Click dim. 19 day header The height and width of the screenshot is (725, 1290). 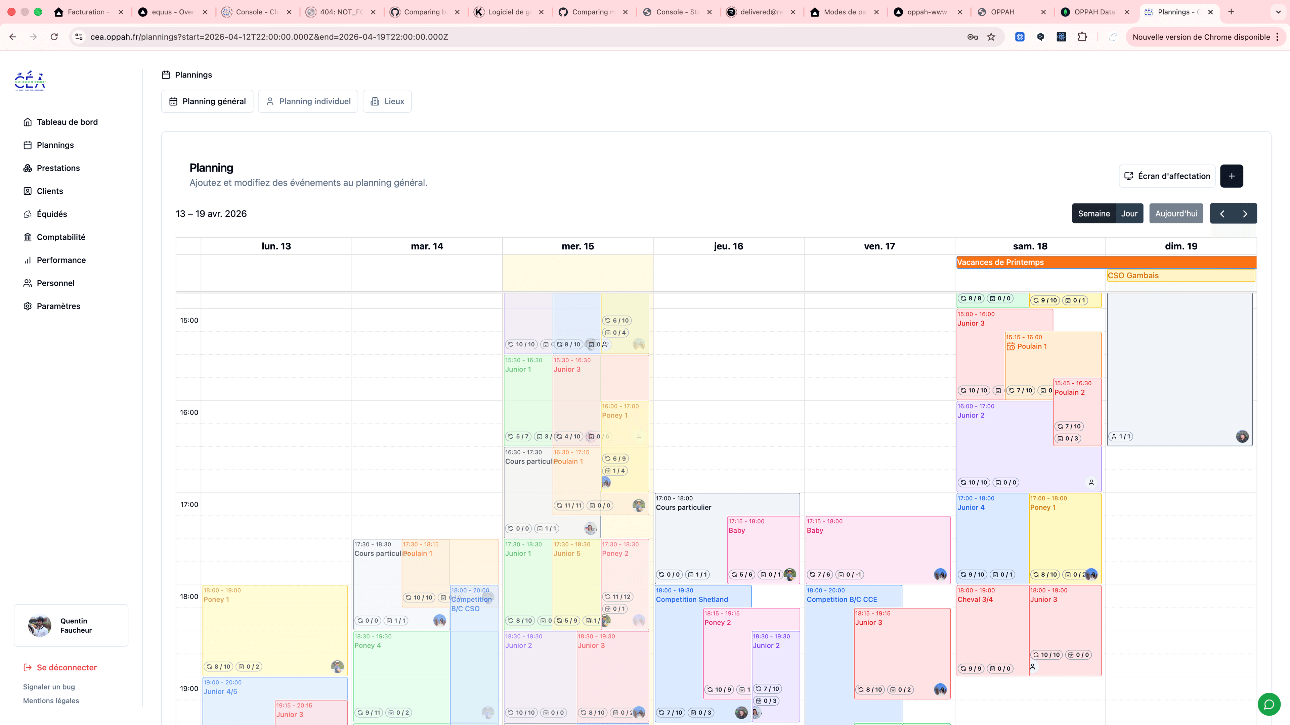[1181, 246]
